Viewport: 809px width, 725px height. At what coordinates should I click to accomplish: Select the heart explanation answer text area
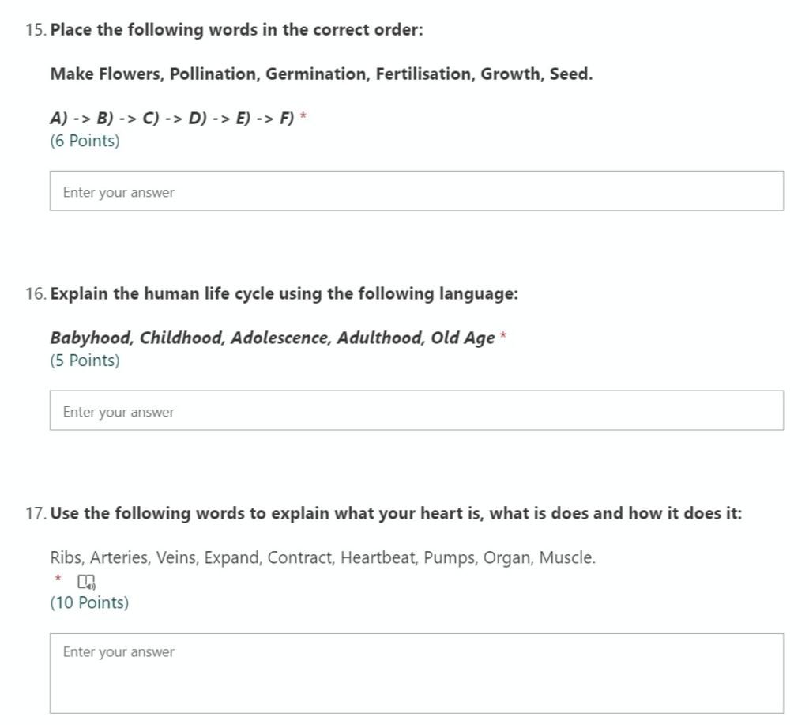coord(416,674)
